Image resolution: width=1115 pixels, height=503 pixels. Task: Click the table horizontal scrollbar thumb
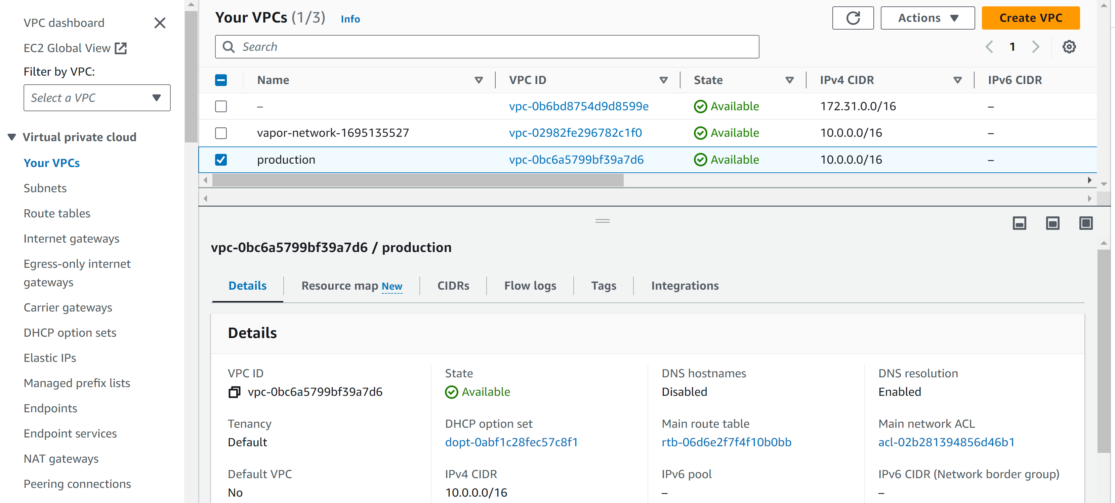pos(418,180)
